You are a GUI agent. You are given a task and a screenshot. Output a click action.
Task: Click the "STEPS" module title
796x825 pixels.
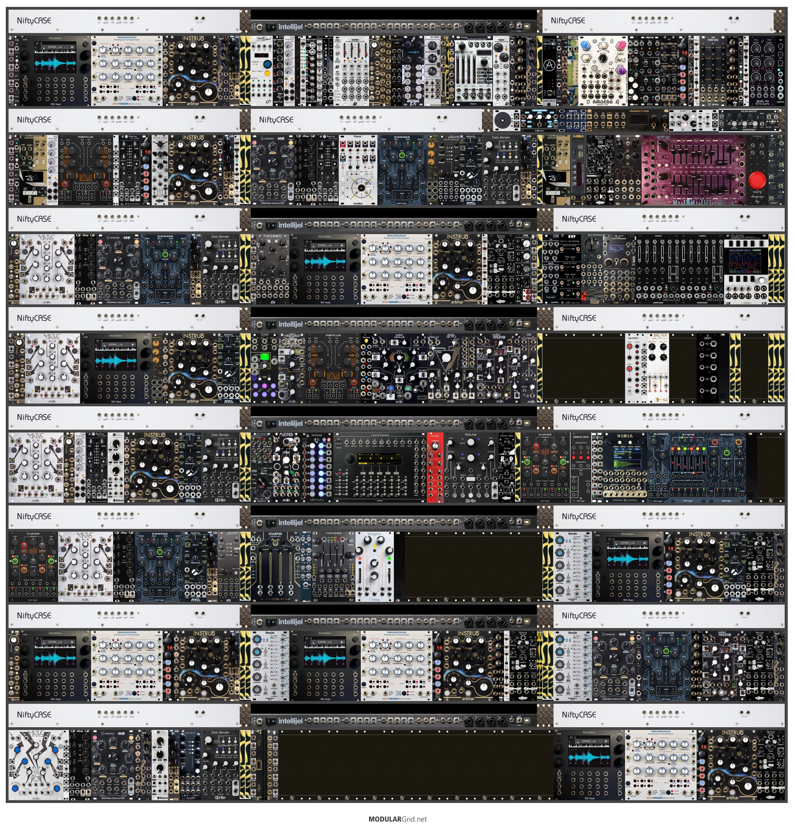(688, 435)
